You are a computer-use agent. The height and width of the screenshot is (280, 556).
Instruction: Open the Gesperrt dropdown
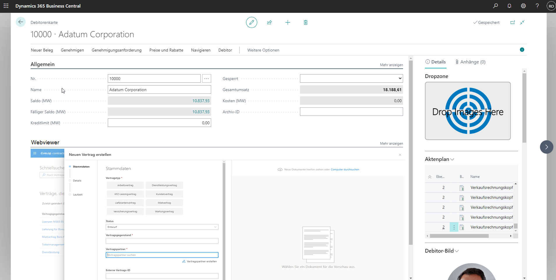[x=352, y=78]
